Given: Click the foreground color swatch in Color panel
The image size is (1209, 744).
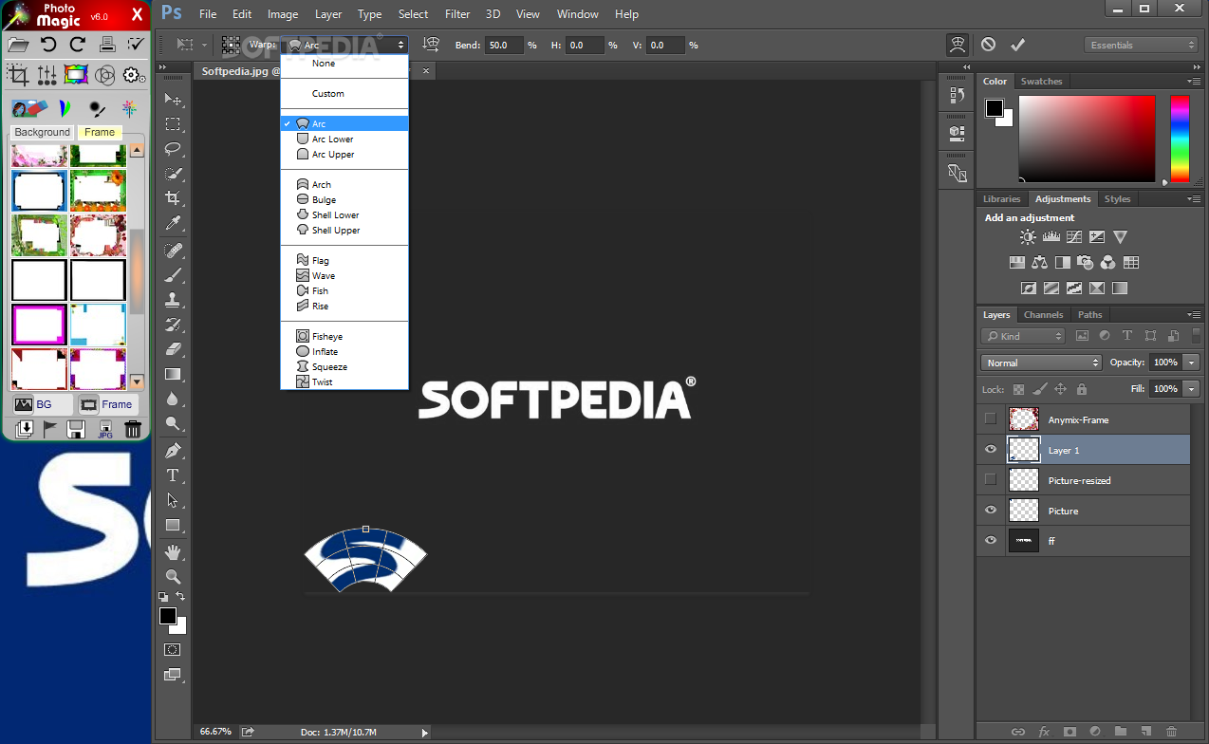Looking at the screenshot, I should [994, 108].
